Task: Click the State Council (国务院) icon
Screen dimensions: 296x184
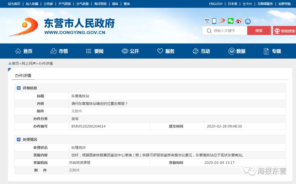Action: pyautogui.click(x=207, y=21)
